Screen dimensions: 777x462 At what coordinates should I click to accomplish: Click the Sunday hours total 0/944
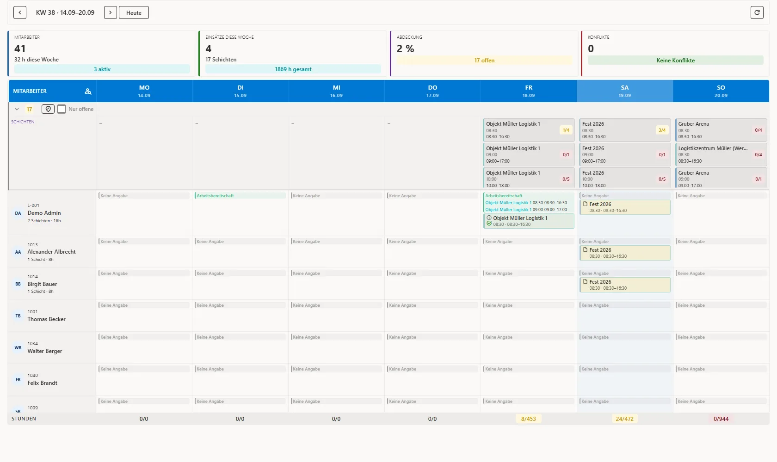pos(721,419)
